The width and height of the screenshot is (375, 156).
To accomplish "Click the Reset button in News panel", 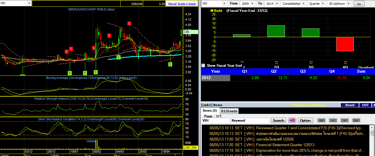I will pos(350,105).
